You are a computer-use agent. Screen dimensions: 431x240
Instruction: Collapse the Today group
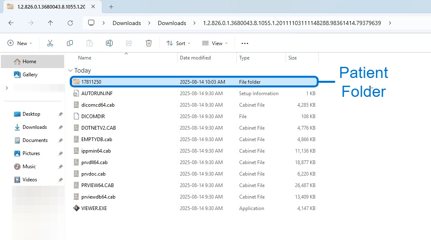click(70, 71)
